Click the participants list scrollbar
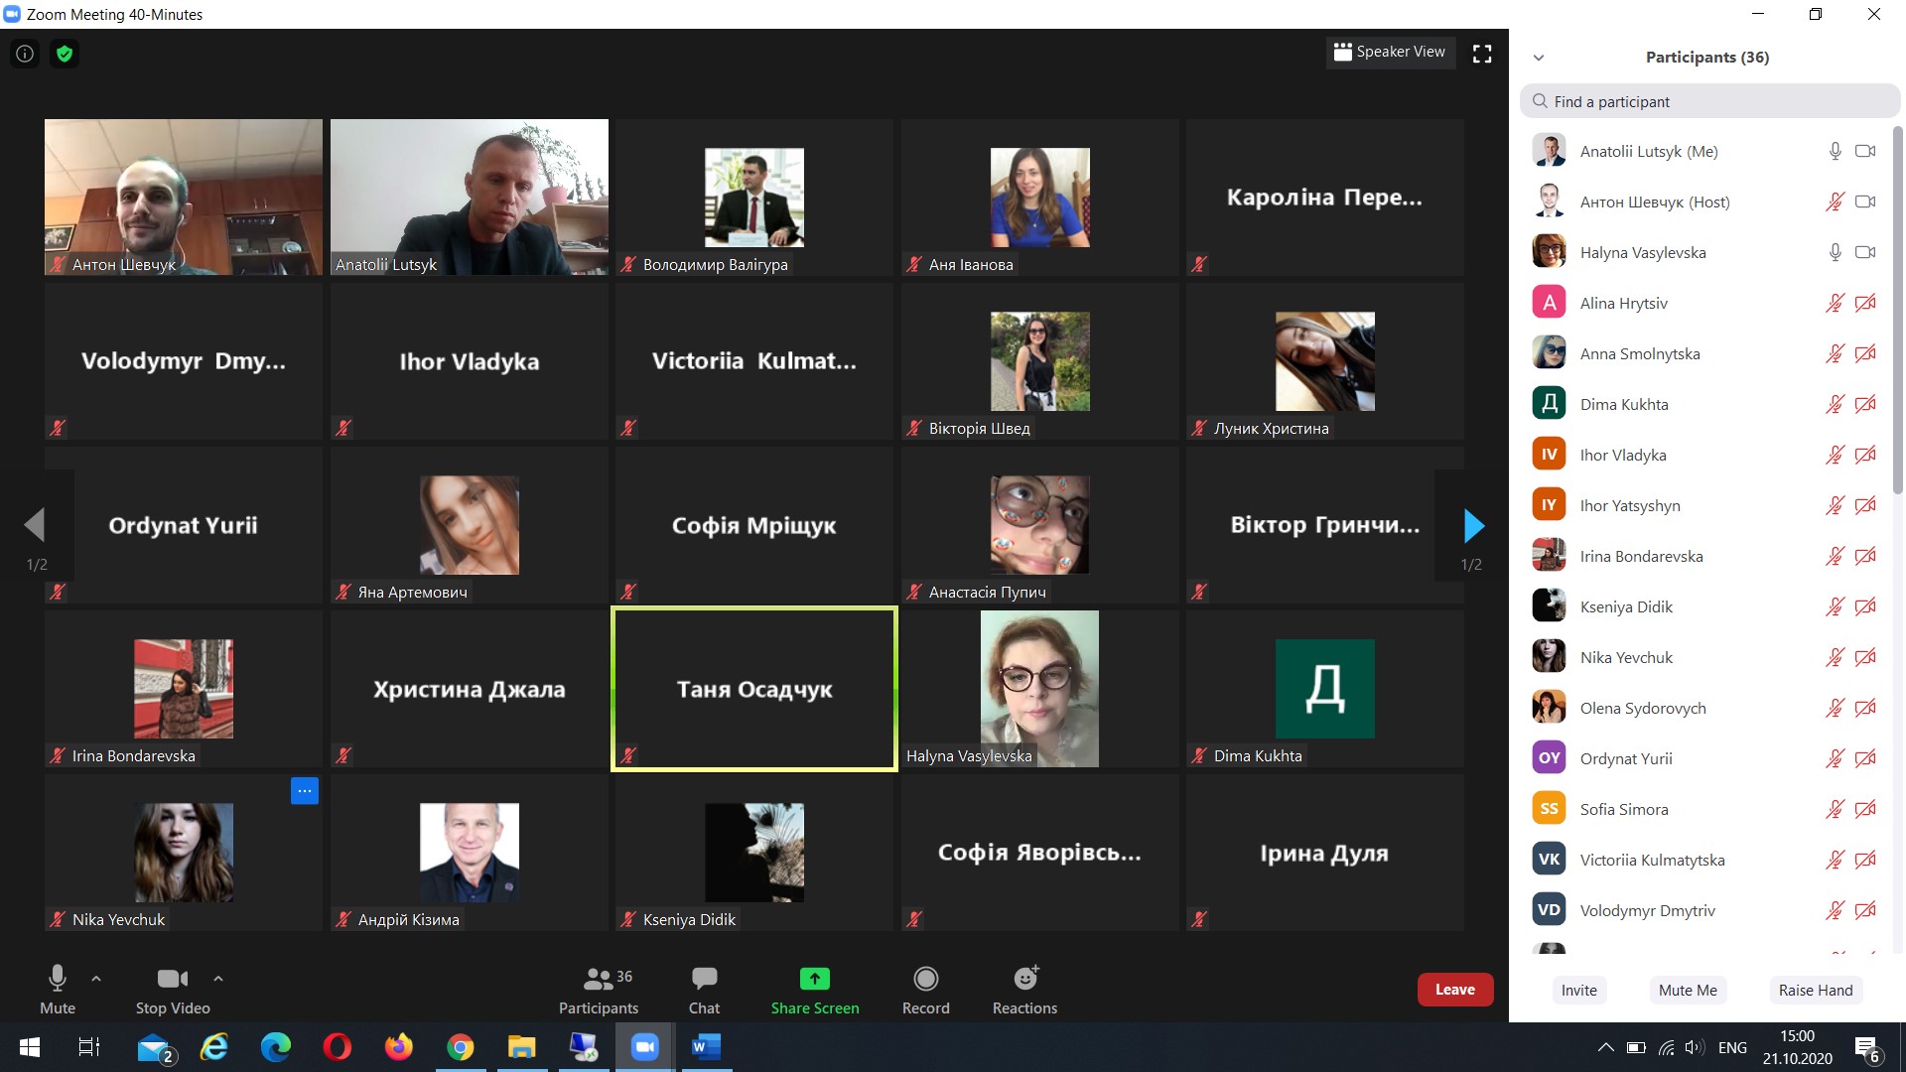The image size is (1906, 1072). 1898,310
